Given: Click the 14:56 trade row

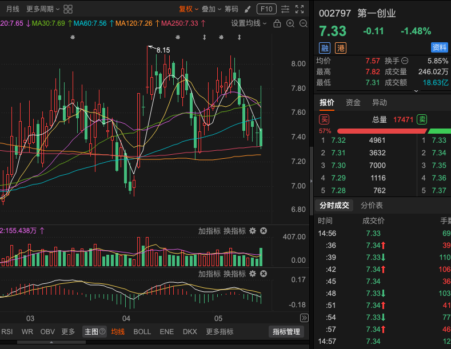Looking at the screenshot, I should [x=382, y=234].
